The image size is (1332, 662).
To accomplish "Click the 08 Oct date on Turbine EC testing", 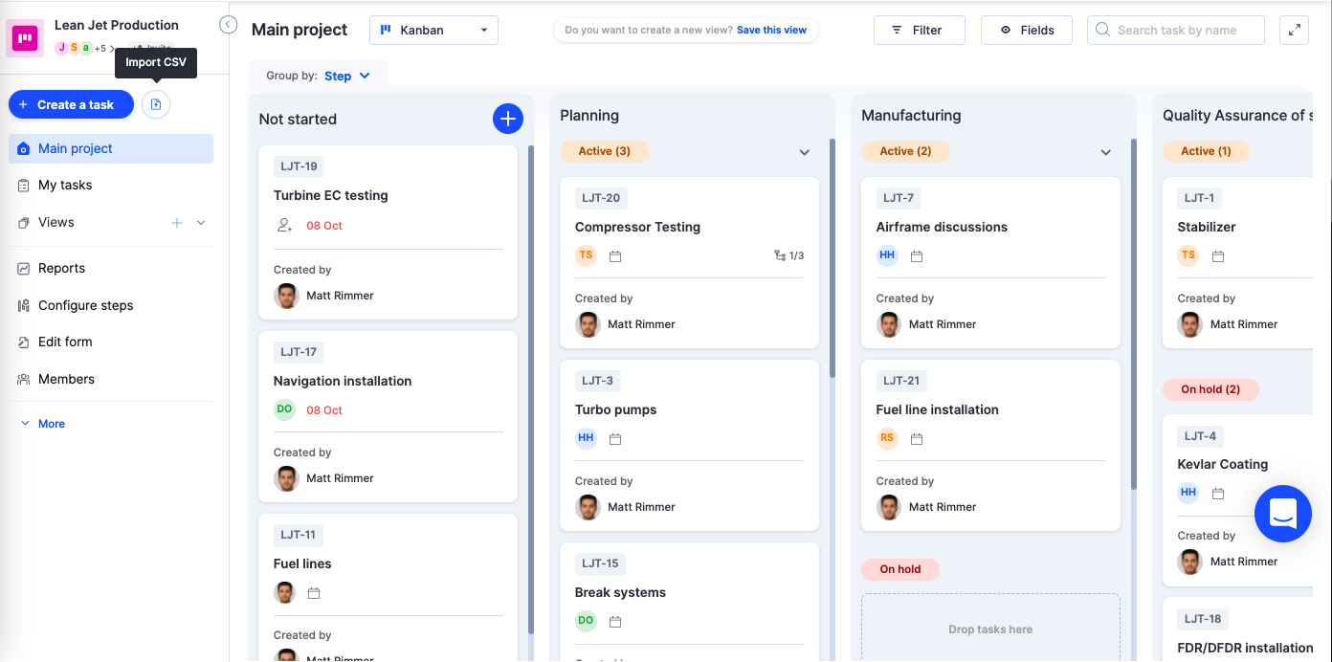I will [324, 226].
